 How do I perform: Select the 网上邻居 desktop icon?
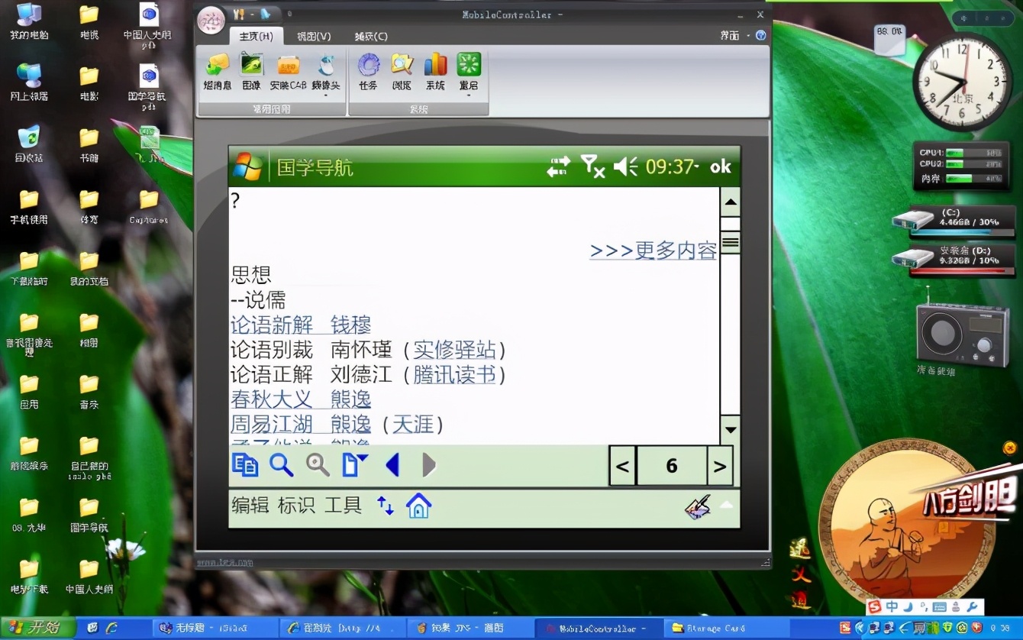tap(29, 82)
